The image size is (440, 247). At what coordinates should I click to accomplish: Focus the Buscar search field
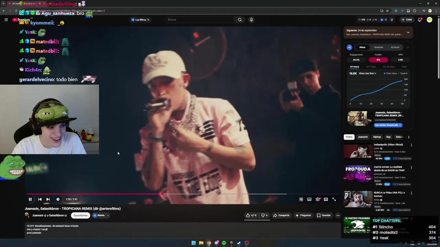200,20
